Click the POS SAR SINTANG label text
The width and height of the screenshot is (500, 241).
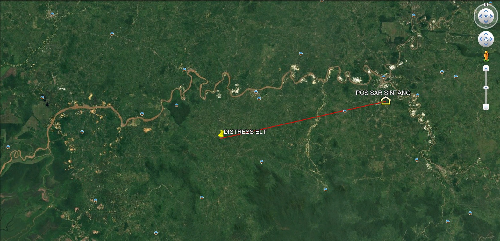(x=383, y=93)
